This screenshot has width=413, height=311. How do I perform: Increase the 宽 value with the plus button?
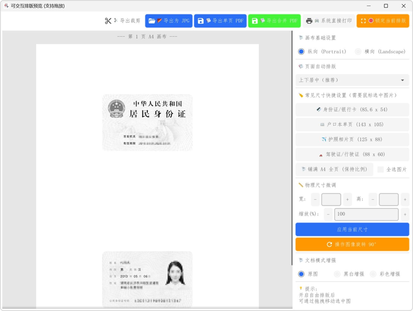[347, 200]
